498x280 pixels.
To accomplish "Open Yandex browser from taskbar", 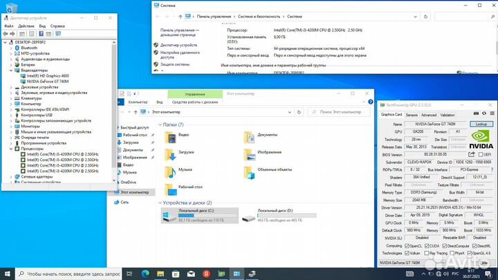I will click(x=206, y=274).
